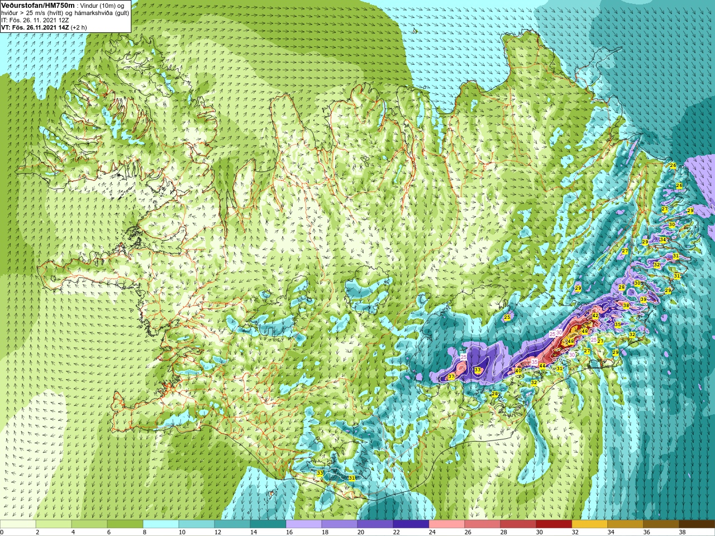Pick the 8–10 m/s light cyan legend swatch

[x=161, y=524]
